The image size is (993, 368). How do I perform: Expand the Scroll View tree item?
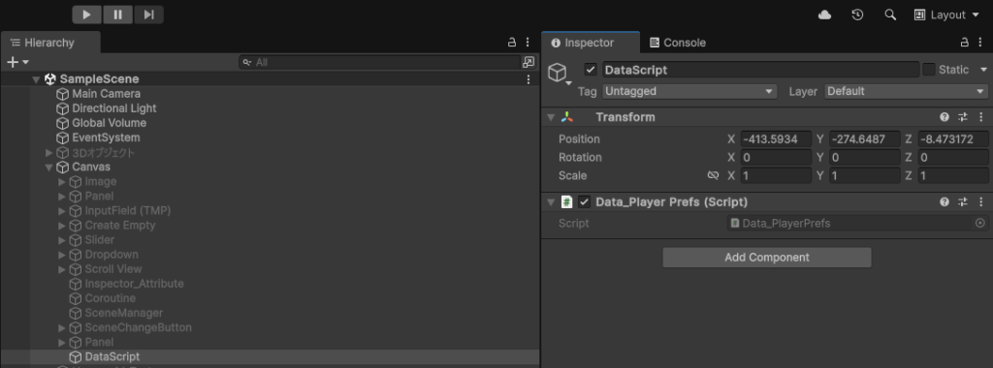62,269
